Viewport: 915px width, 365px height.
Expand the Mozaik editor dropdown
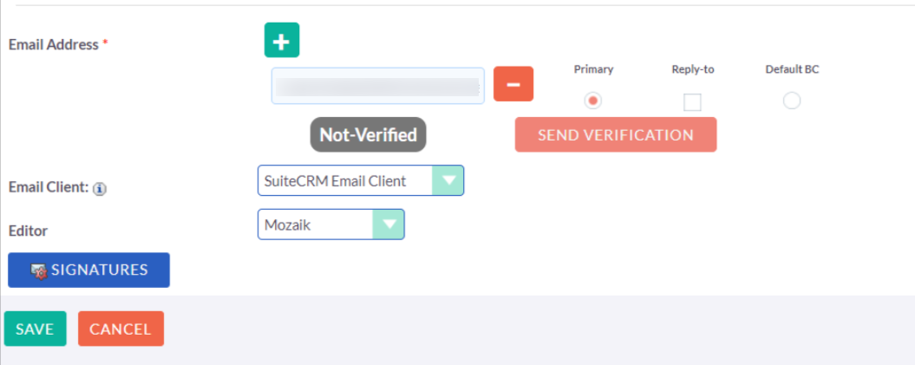point(330,225)
